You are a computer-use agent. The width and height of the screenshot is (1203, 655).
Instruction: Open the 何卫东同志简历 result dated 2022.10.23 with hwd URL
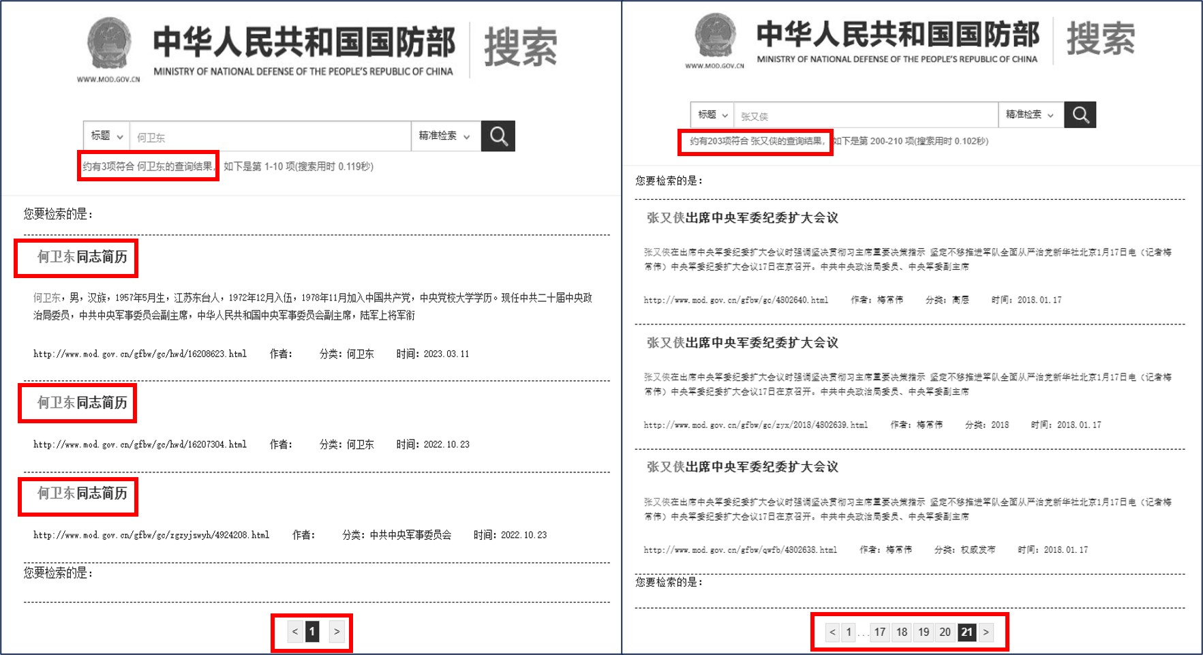coord(82,403)
